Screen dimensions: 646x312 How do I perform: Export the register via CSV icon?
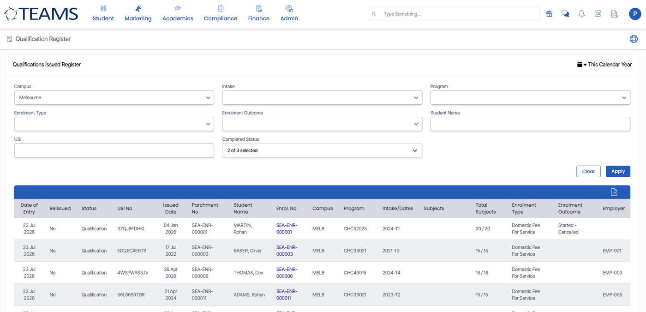click(614, 192)
